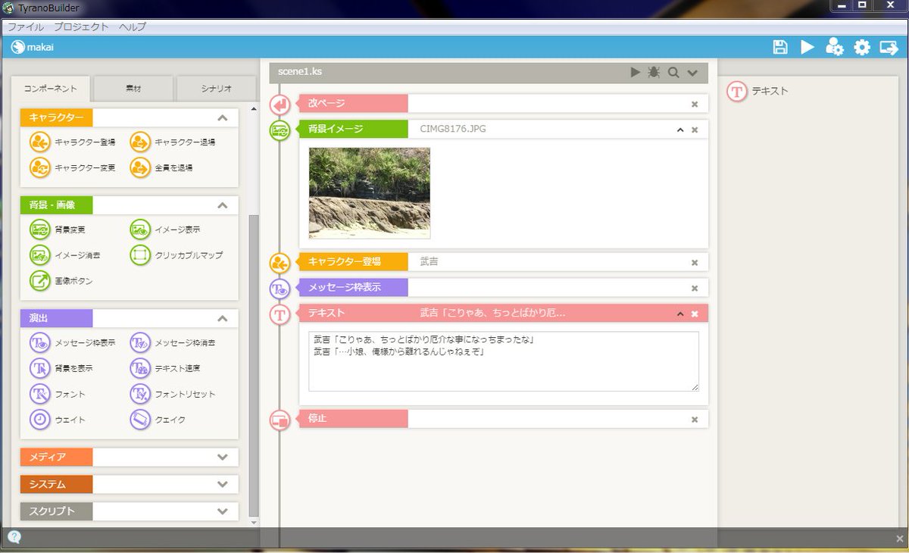The width and height of the screenshot is (909, 553).
Task: Add ウェイト component
Action: pos(58,419)
